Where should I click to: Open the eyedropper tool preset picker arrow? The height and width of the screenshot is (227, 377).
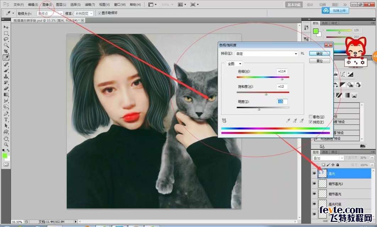tap(13, 13)
